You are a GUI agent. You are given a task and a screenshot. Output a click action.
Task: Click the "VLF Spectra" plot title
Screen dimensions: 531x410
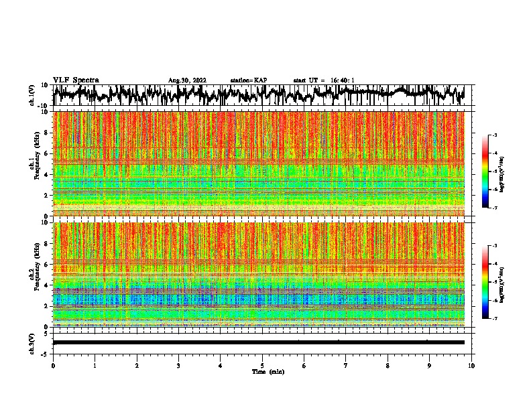tap(76, 80)
